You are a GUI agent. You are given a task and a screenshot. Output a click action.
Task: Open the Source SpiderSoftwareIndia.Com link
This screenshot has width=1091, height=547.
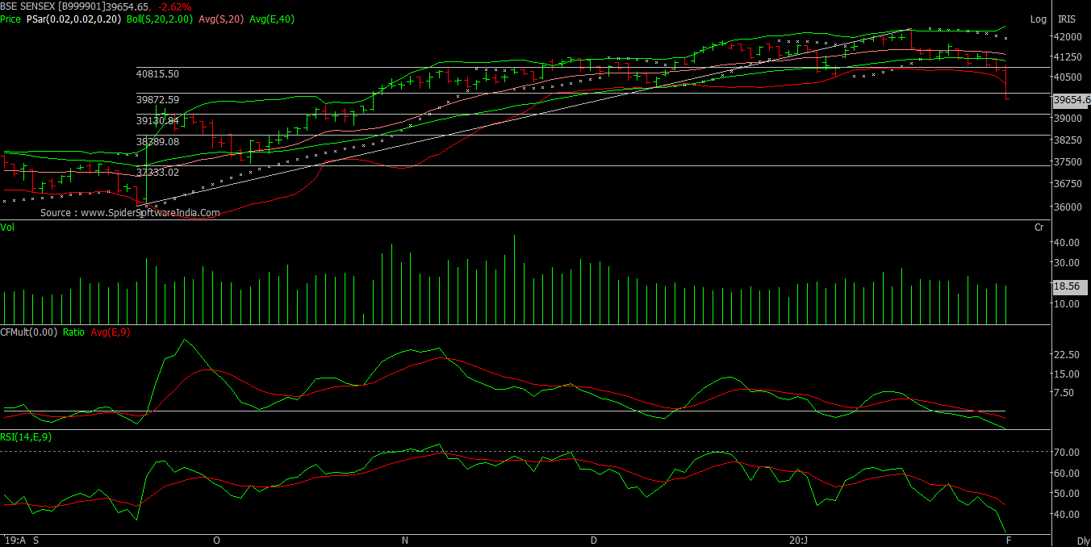click(x=130, y=213)
